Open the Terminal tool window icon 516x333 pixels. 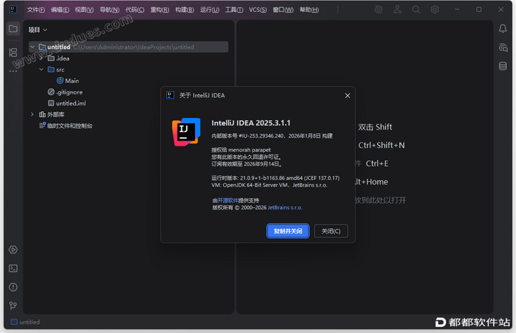(13, 268)
